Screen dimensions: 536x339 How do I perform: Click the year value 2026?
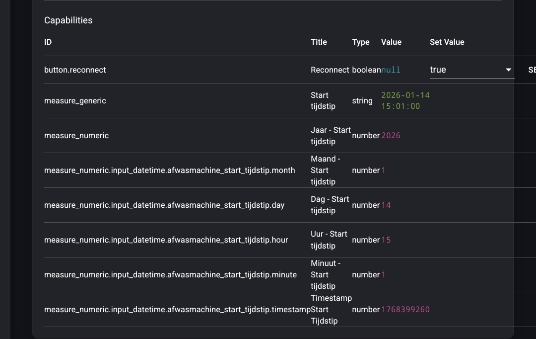[x=391, y=136]
